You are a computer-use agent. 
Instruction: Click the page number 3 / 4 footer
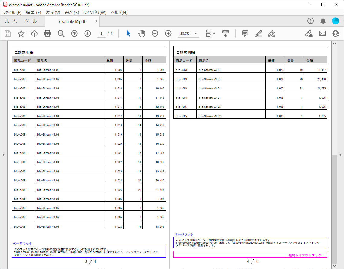pos(91,261)
